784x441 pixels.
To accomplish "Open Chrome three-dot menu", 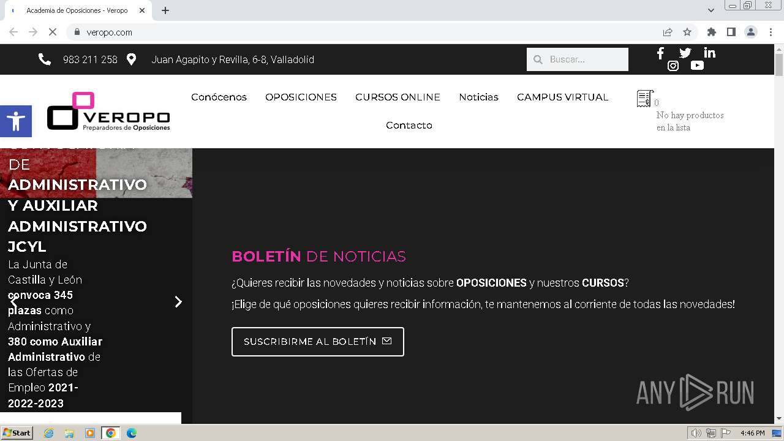I will [771, 32].
